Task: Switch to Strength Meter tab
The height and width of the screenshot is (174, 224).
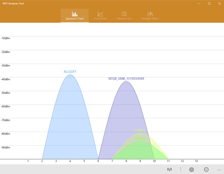Action: point(150,16)
